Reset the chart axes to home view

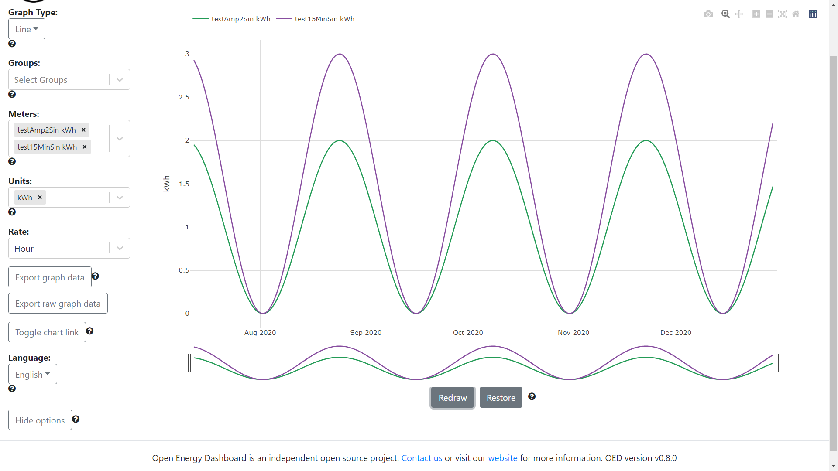click(x=796, y=14)
